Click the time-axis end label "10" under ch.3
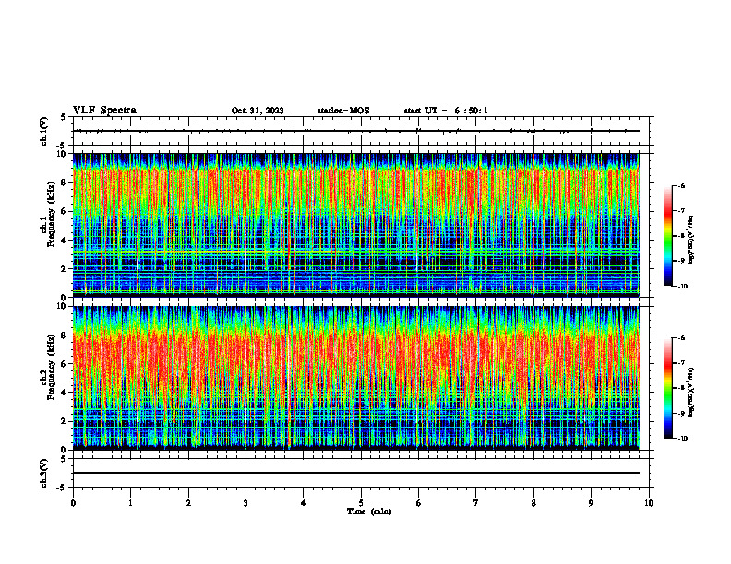Screen dimensions: 731x564 [649, 503]
